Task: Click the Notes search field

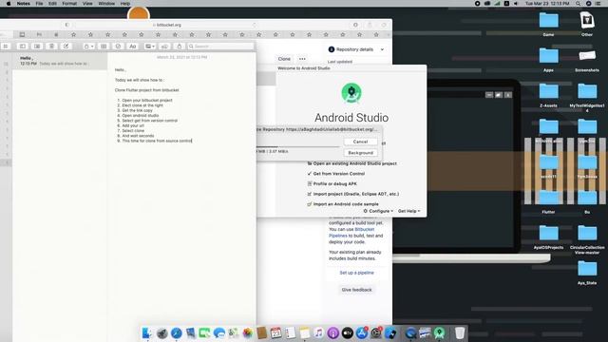Action: click(x=220, y=47)
